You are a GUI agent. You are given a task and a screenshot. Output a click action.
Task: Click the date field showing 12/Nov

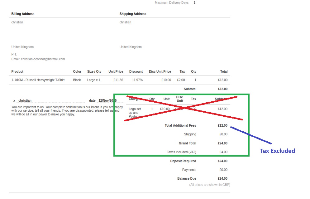107,100
